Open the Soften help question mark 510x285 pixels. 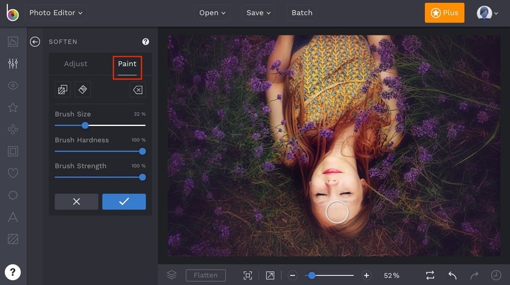145,42
